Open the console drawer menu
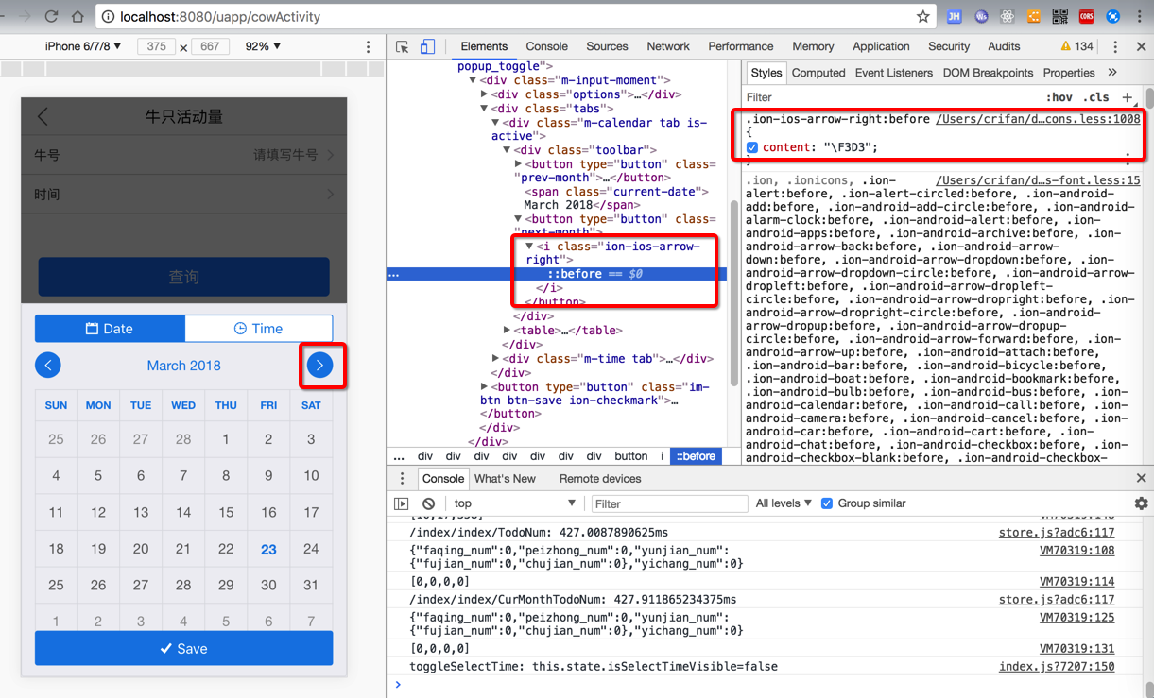 [x=402, y=479]
